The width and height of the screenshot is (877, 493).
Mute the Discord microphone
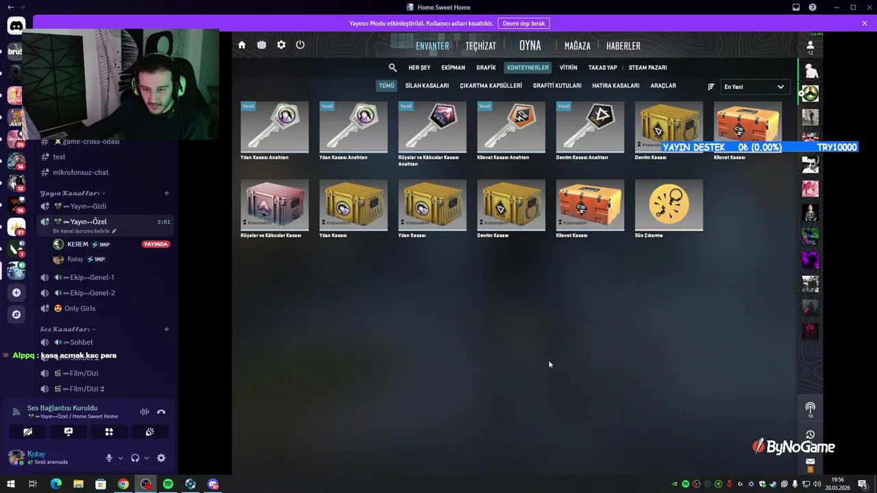point(109,458)
